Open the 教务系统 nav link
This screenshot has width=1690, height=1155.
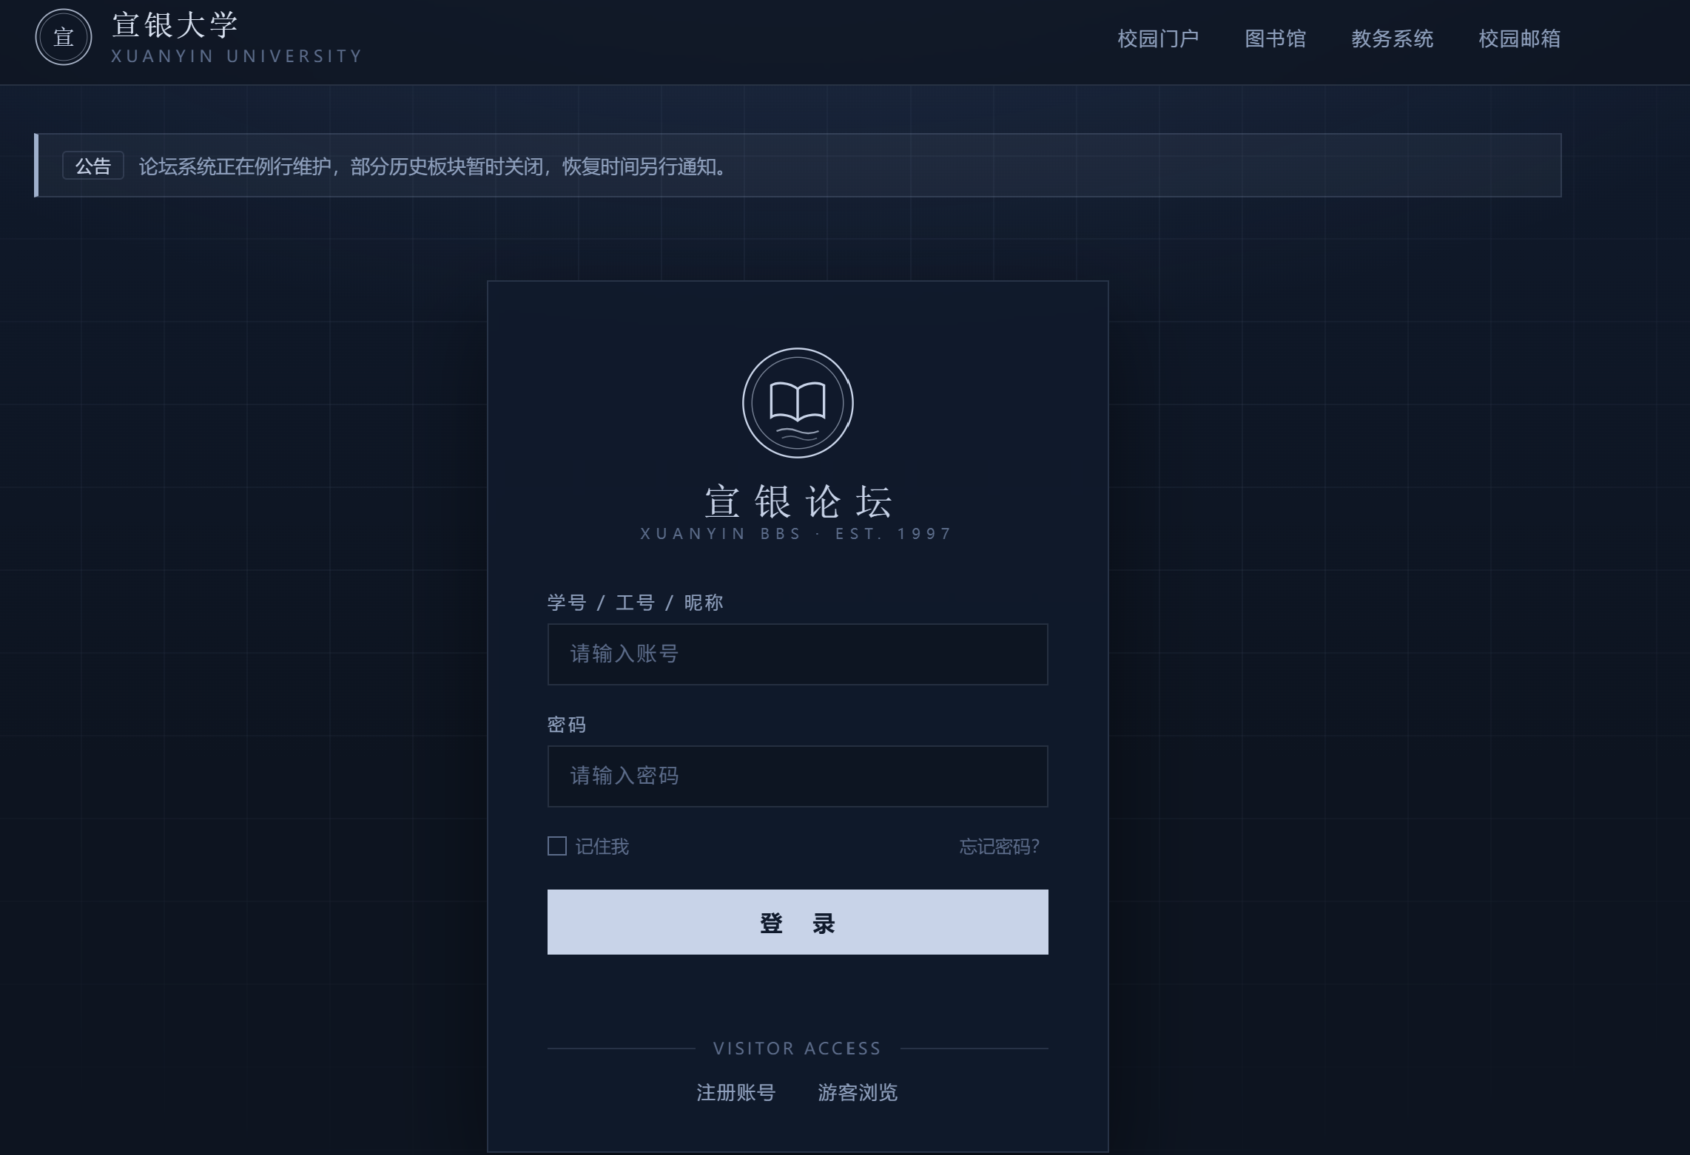1392,38
